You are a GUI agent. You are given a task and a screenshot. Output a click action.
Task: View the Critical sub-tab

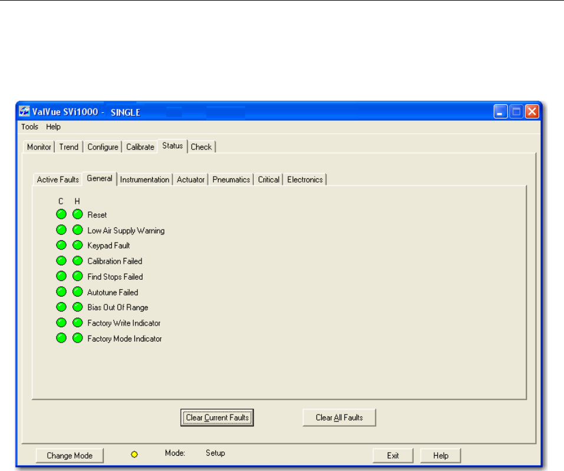point(269,180)
